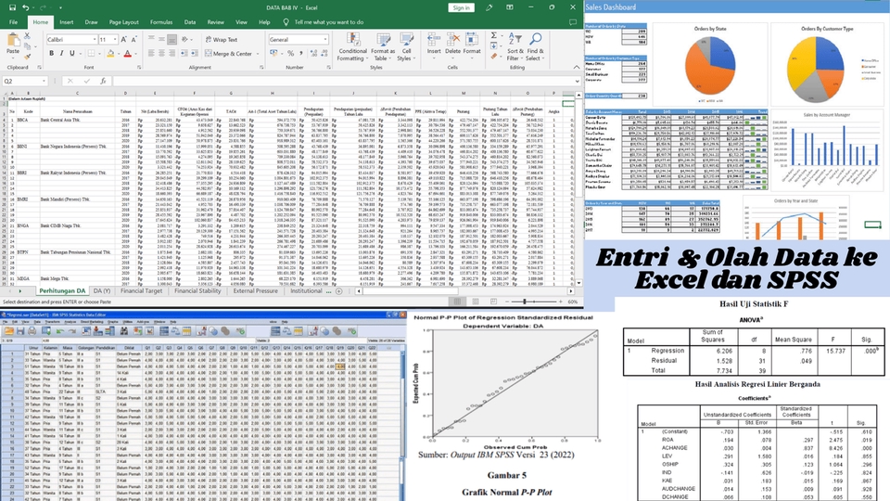
Task: Apply comma style in Number group
Action: [x=300, y=54]
